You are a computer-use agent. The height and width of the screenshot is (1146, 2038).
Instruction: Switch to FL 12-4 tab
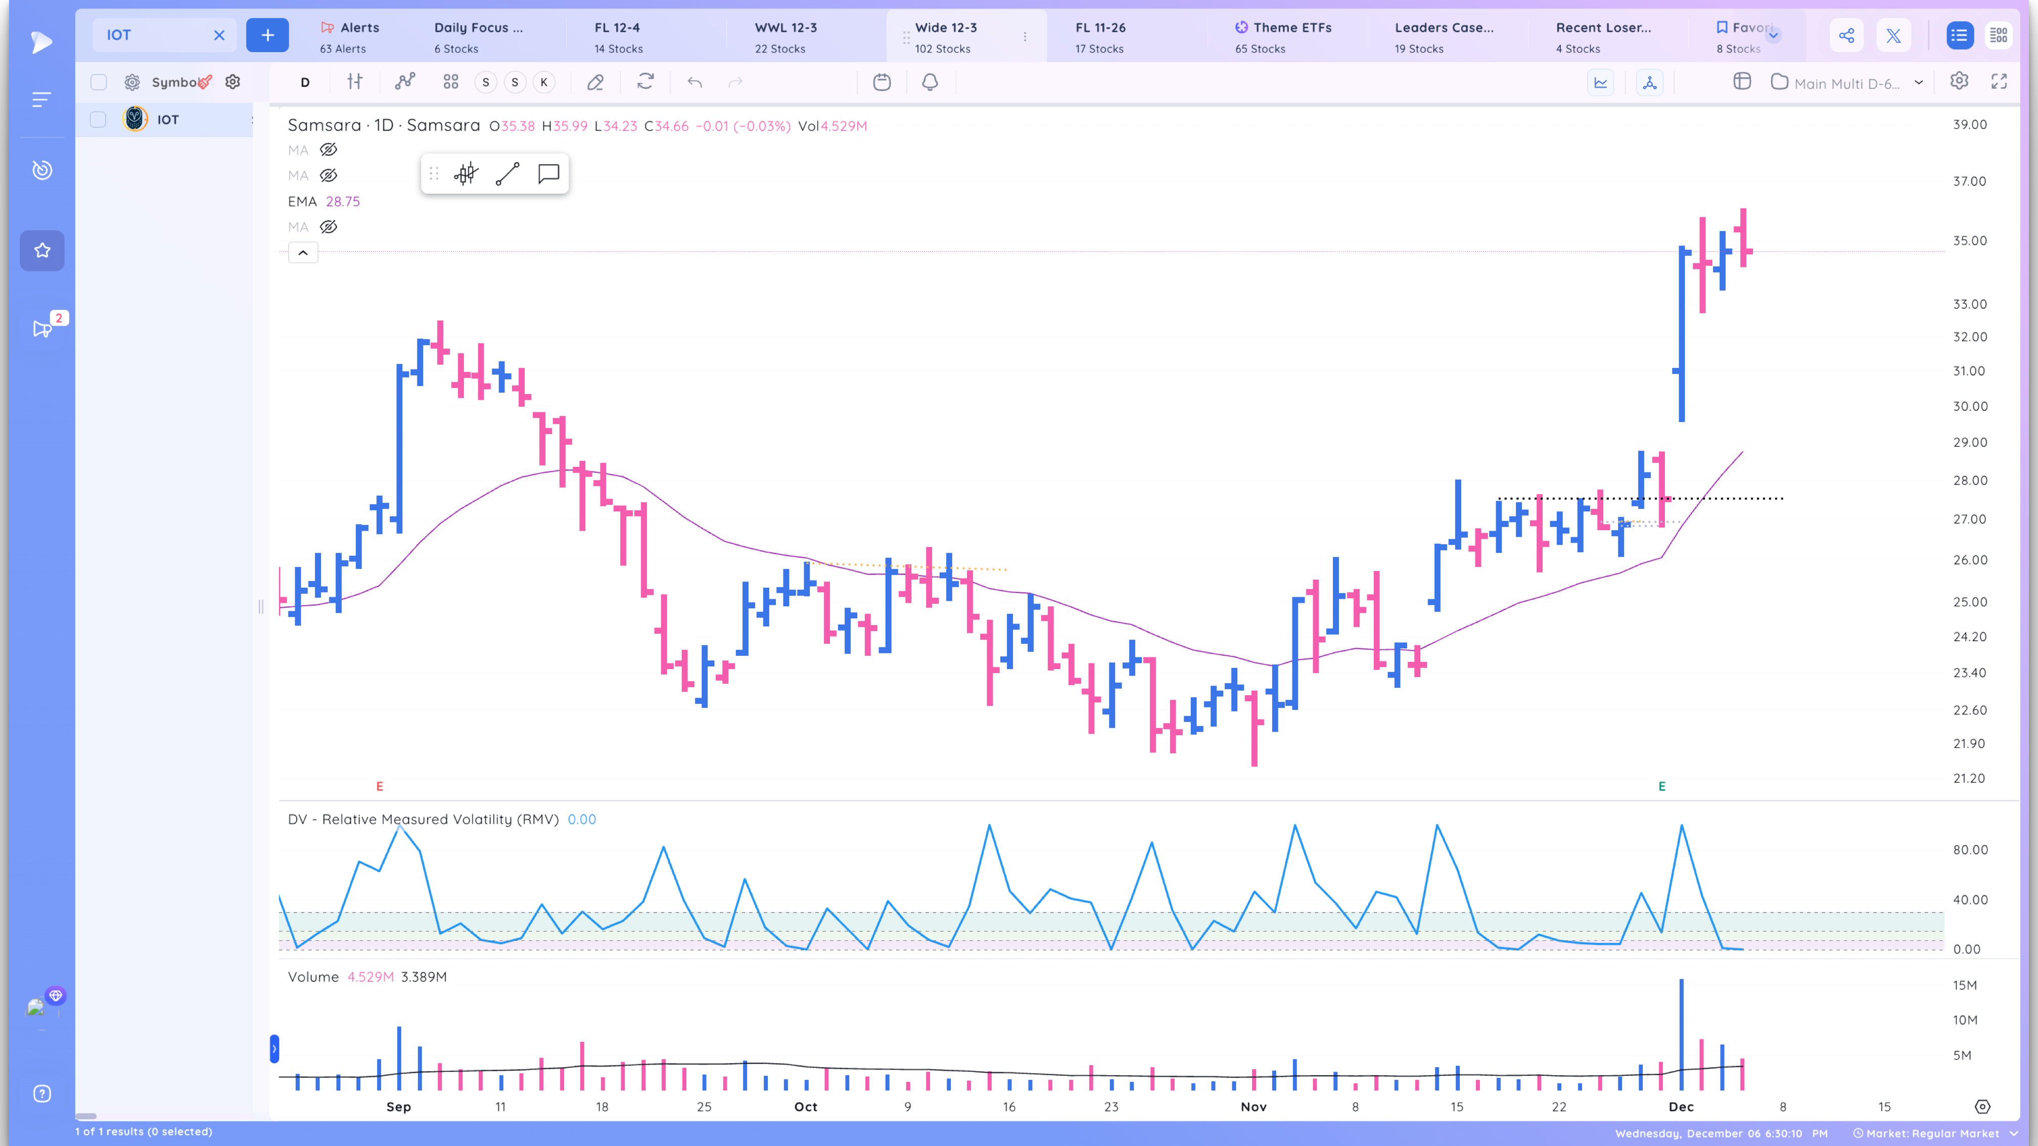(618, 37)
